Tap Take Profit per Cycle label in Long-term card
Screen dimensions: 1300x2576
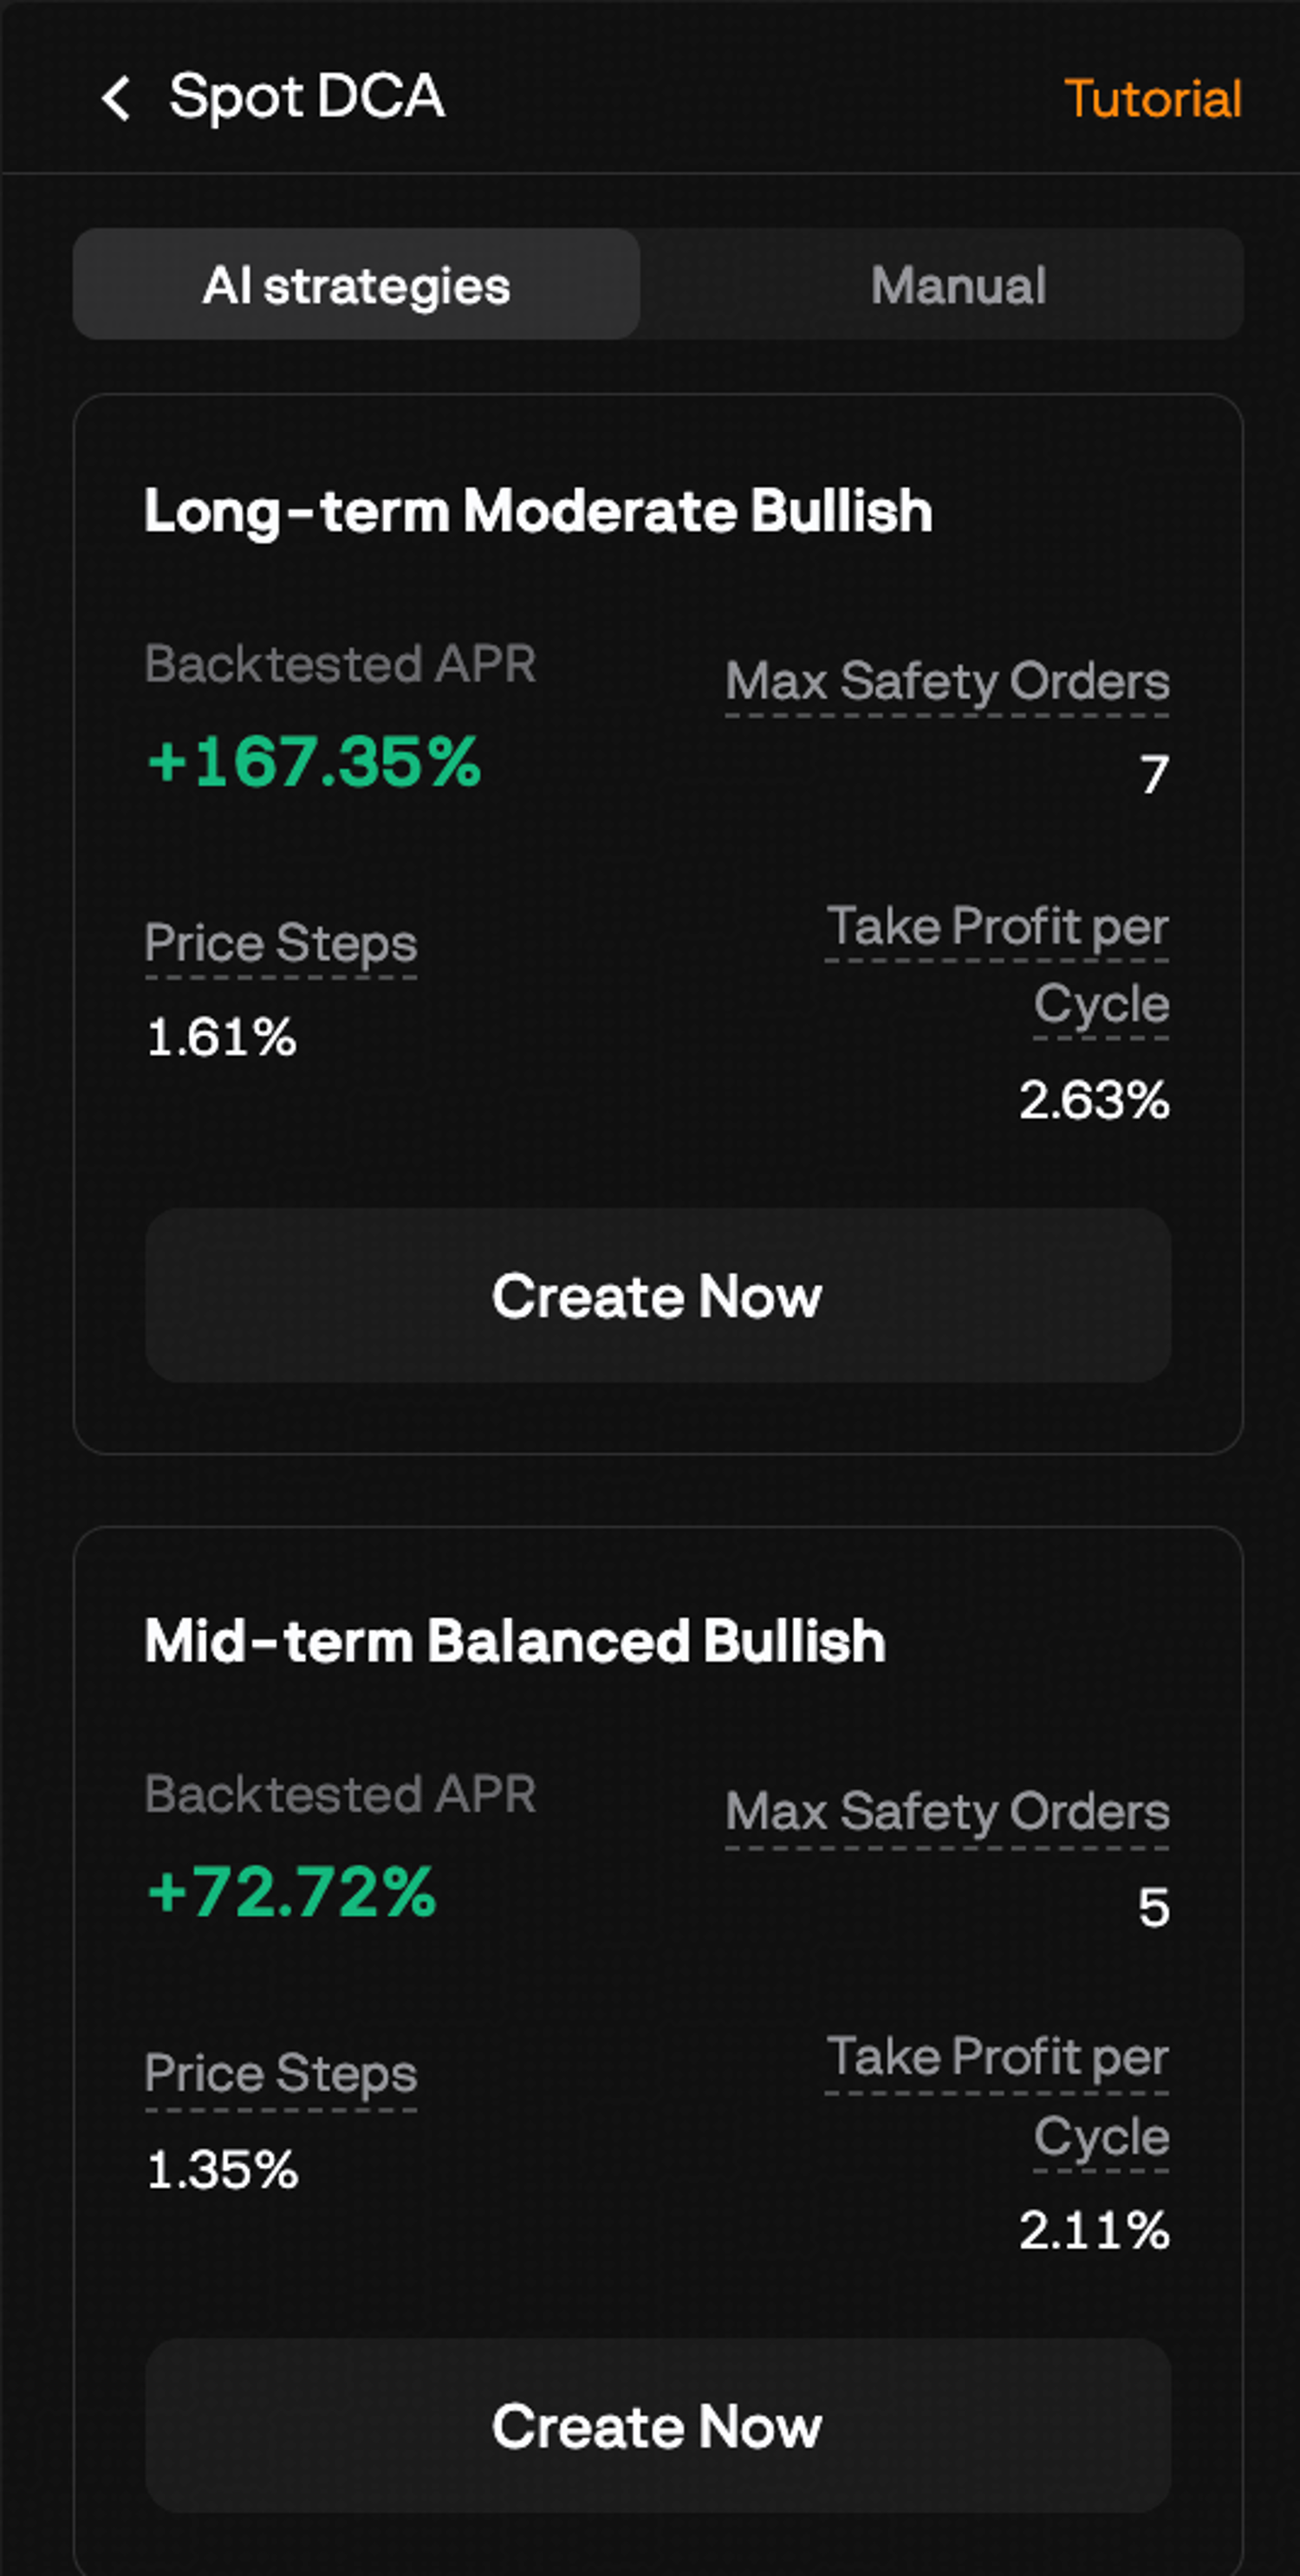click(998, 964)
